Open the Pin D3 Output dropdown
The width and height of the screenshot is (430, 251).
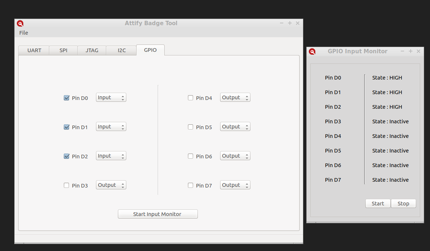tap(111, 185)
